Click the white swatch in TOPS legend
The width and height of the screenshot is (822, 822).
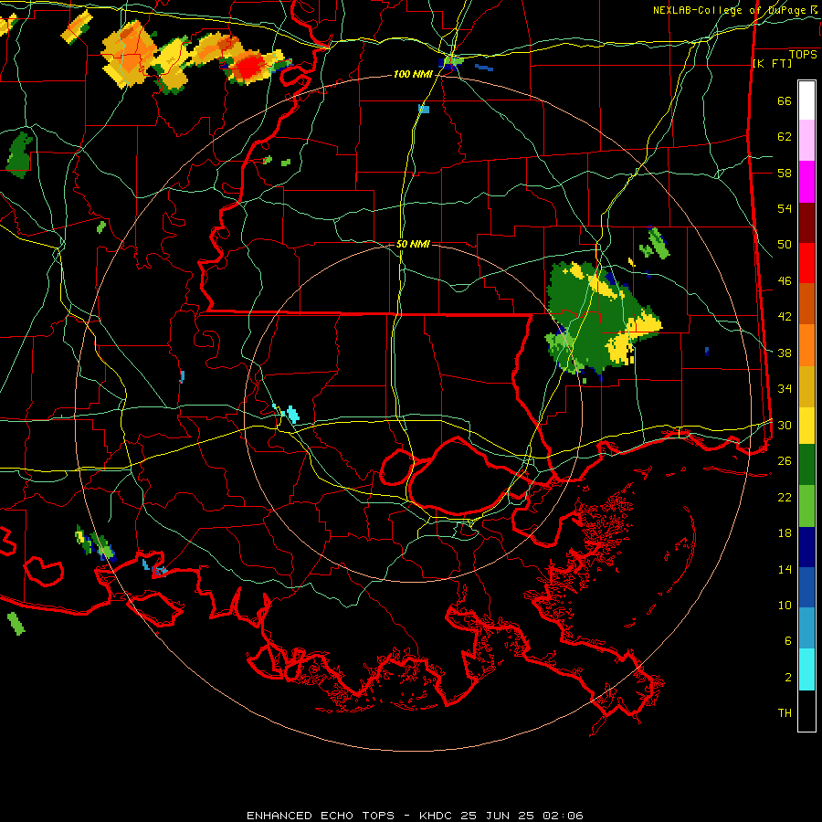[806, 100]
